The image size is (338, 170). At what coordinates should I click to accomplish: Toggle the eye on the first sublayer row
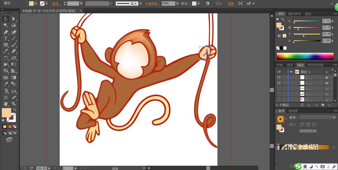279,77
